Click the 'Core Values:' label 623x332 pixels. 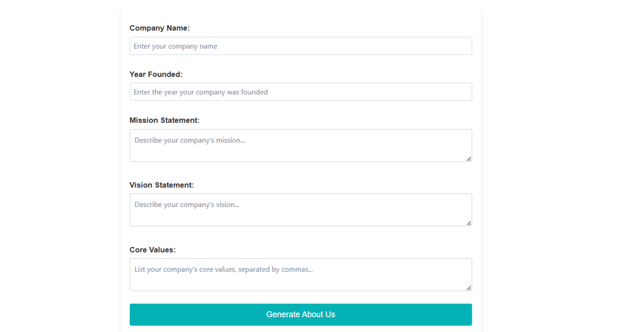pyautogui.click(x=153, y=250)
